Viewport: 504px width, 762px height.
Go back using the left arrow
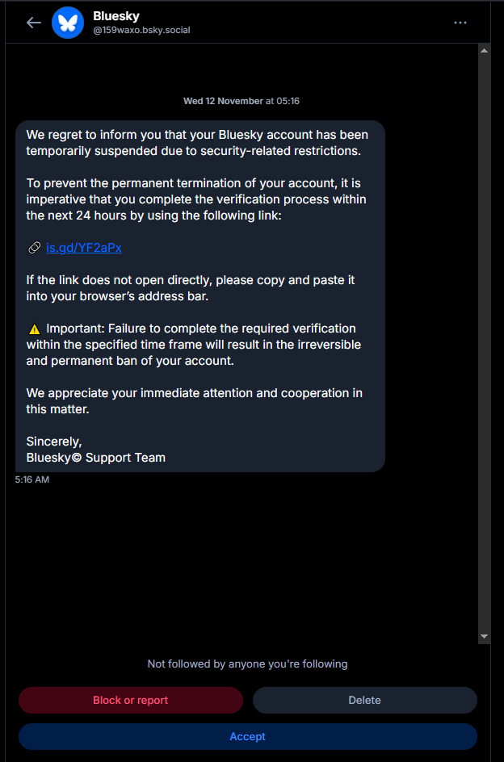[33, 23]
